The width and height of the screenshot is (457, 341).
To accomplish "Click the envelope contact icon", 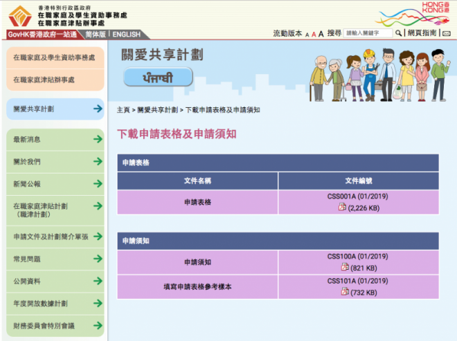I will point(447,33).
